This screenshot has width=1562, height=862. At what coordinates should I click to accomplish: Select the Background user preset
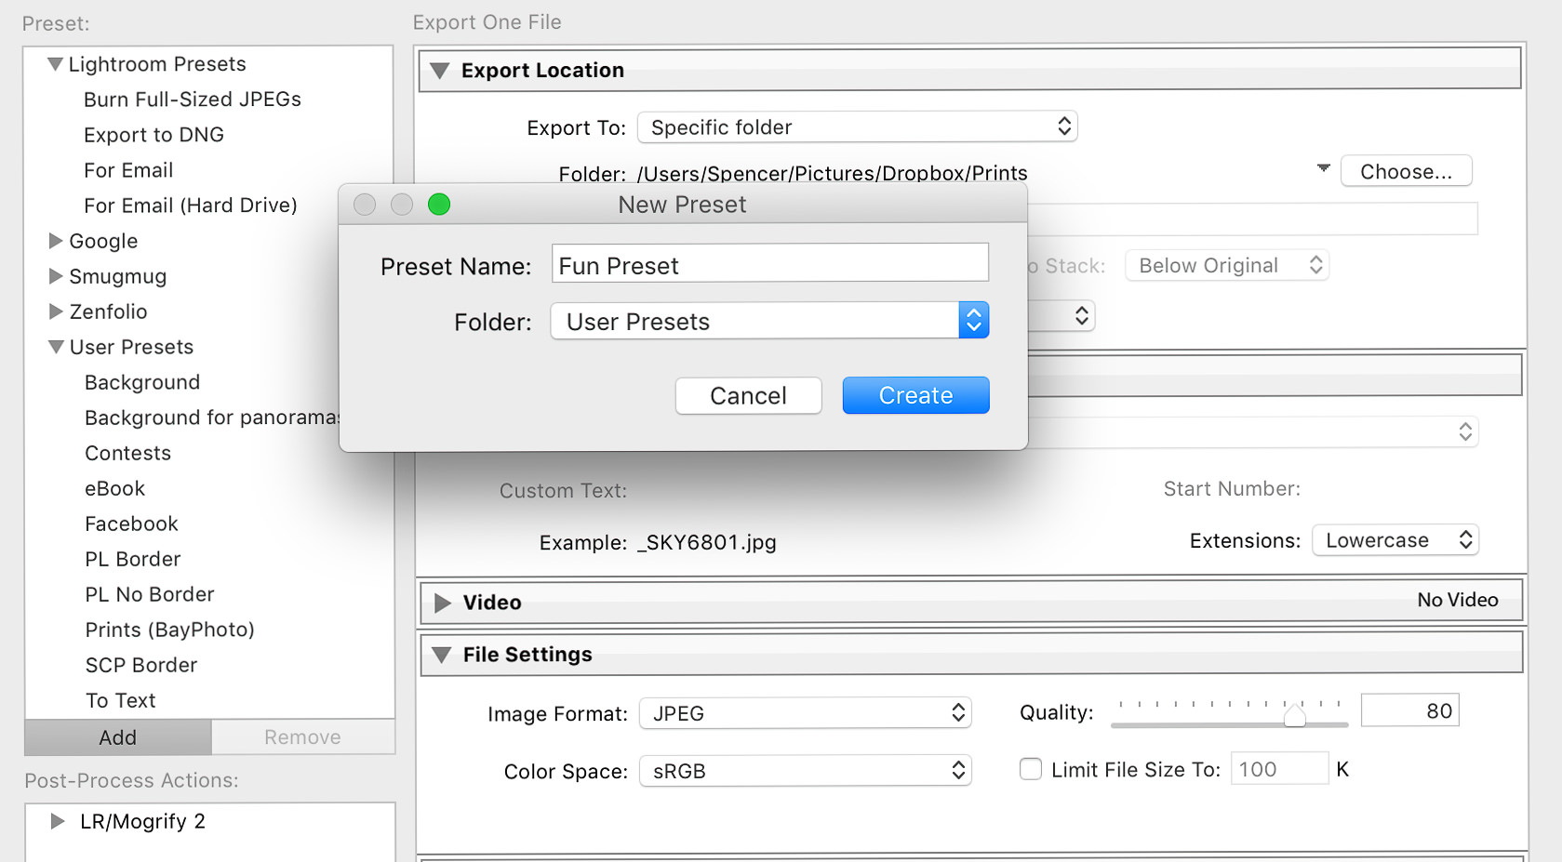(x=142, y=382)
